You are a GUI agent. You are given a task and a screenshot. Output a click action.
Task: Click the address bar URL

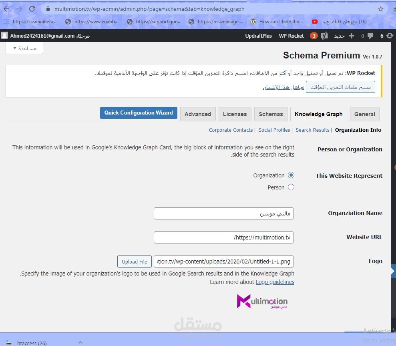click(149, 9)
